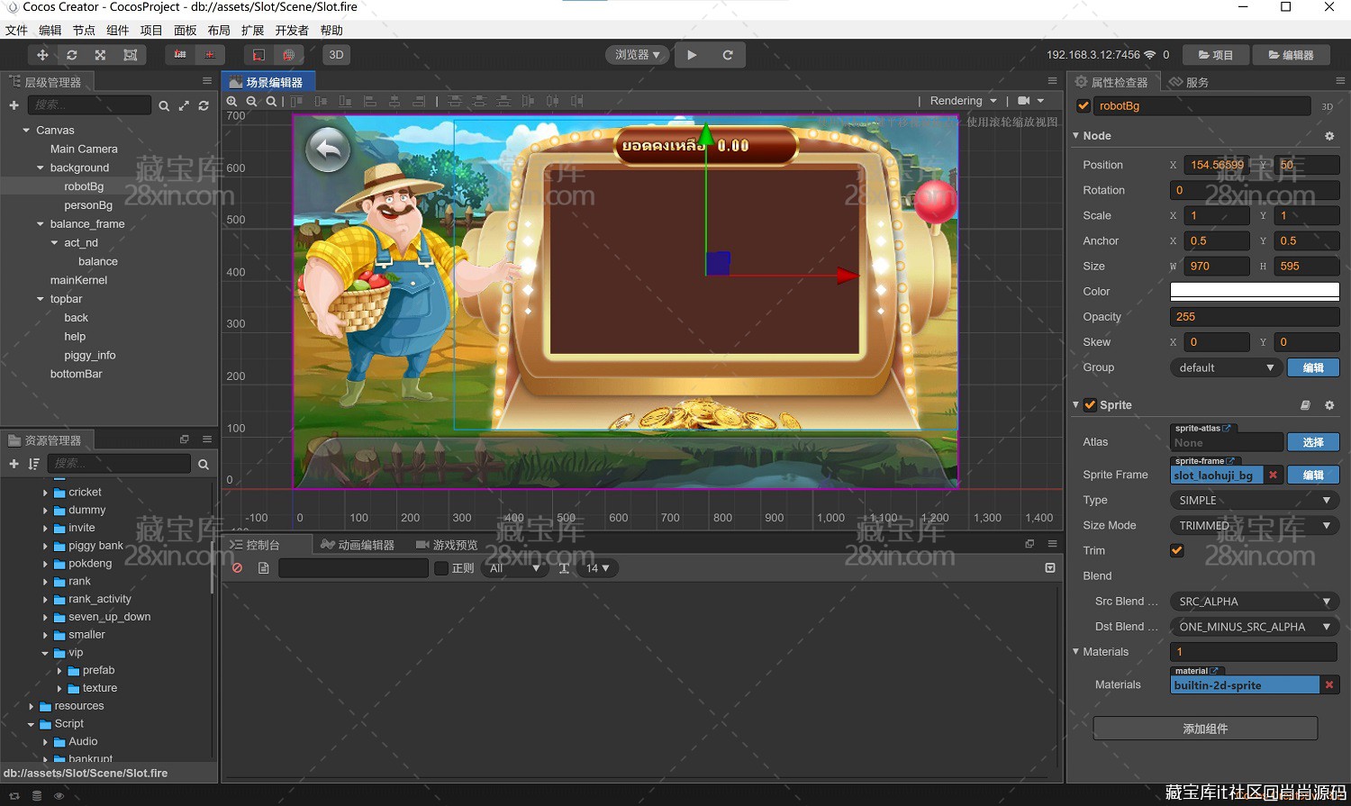The height and width of the screenshot is (806, 1351).
Task: Collapse the balance_frame node
Action: click(x=41, y=224)
